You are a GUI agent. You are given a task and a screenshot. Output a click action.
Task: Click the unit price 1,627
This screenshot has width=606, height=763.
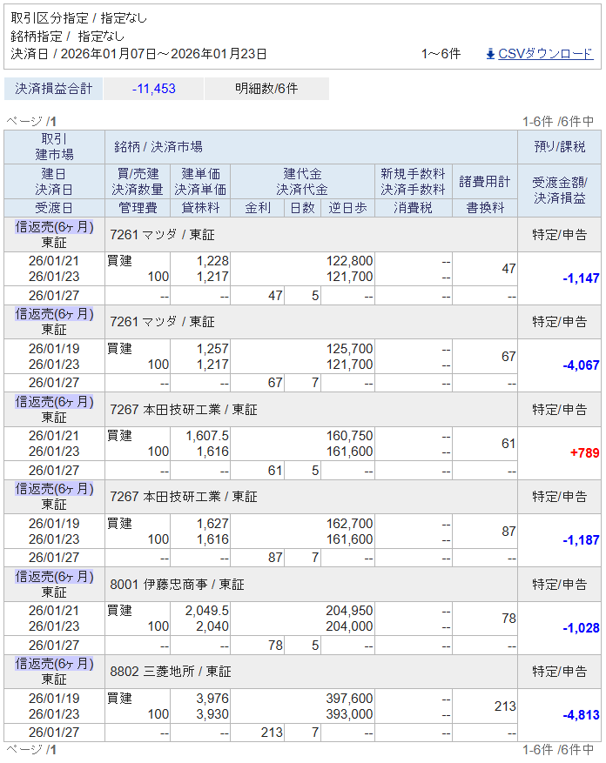tap(212, 524)
